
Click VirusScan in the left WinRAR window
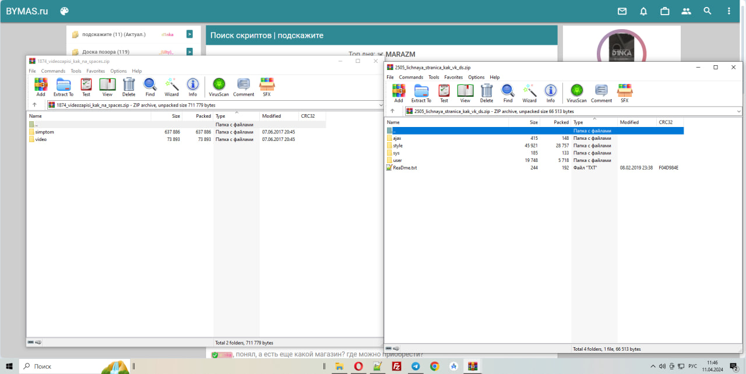pyautogui.click(x=219, y=87)
